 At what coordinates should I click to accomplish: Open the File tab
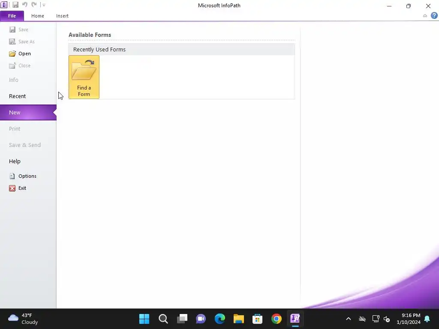coord(12,16)
